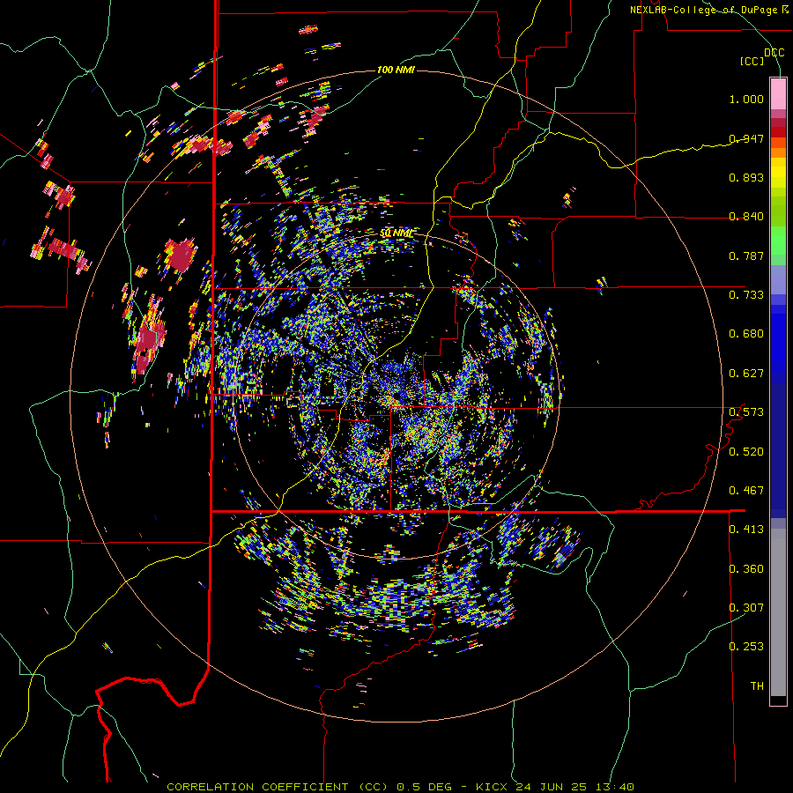Click the 0.520 scale value

coord(746,452)
